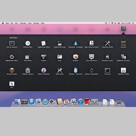Launch Bluetooth File Exchange
Screen dimensions: 136x136
(76, 44)
